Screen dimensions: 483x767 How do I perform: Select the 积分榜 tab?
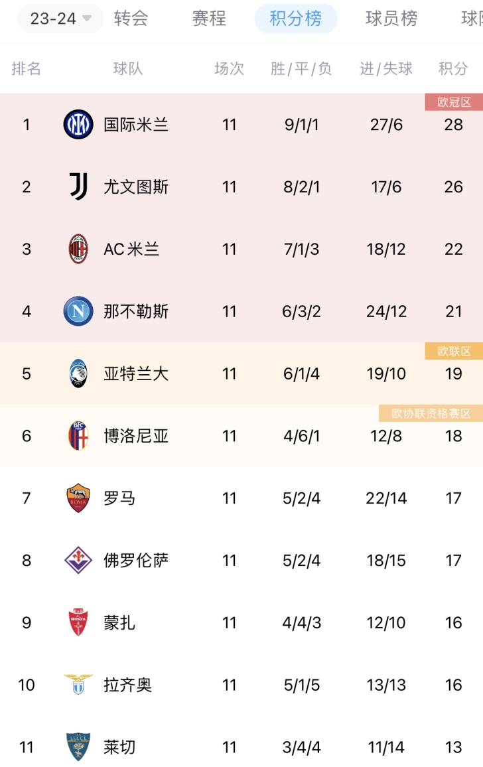tap(296, 19)
